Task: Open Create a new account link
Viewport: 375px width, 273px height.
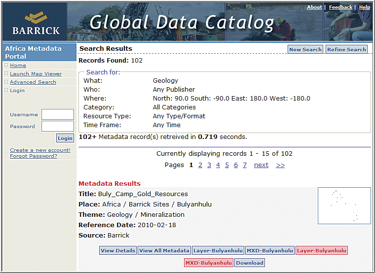Action: pos(40,150)
